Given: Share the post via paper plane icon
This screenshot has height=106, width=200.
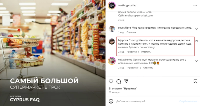Looking at the screenshot, I should 126,81.
